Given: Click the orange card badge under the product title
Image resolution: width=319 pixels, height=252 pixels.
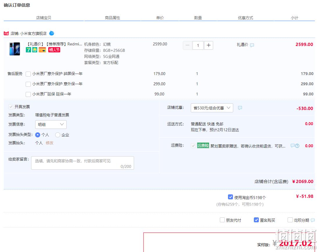Looking at the screenshot, I should 42,50.
